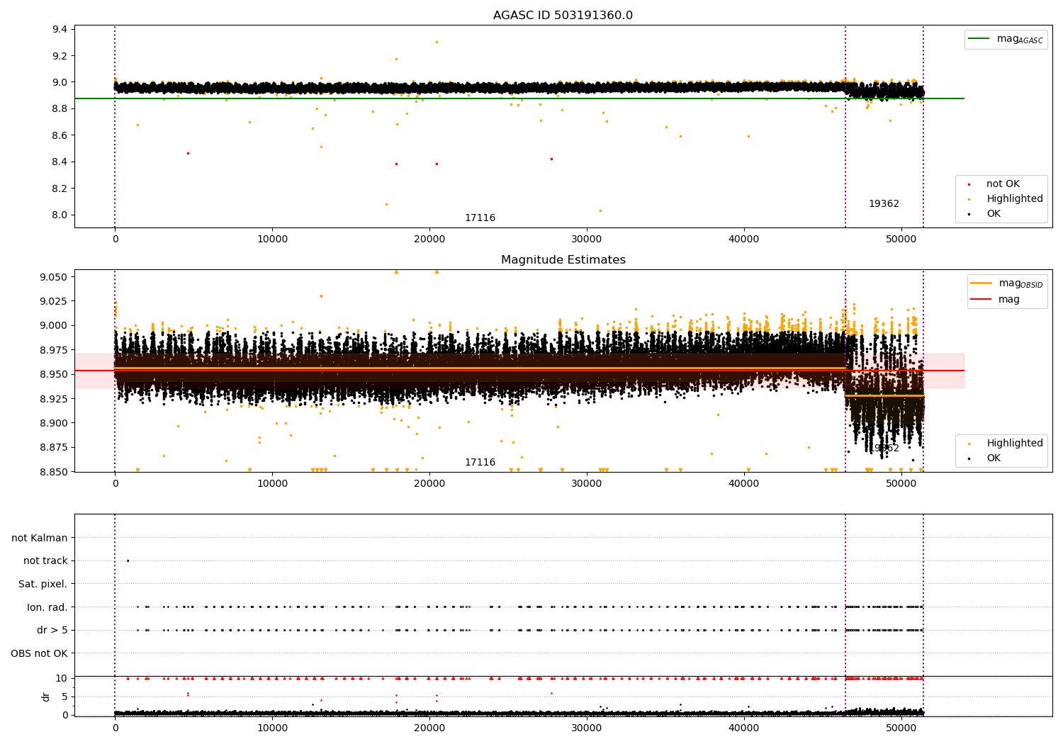Viewport: 1063px width, 744px height.
Task: Click the 8.900 y-axis tick label
Action: [x=53, y=424]
